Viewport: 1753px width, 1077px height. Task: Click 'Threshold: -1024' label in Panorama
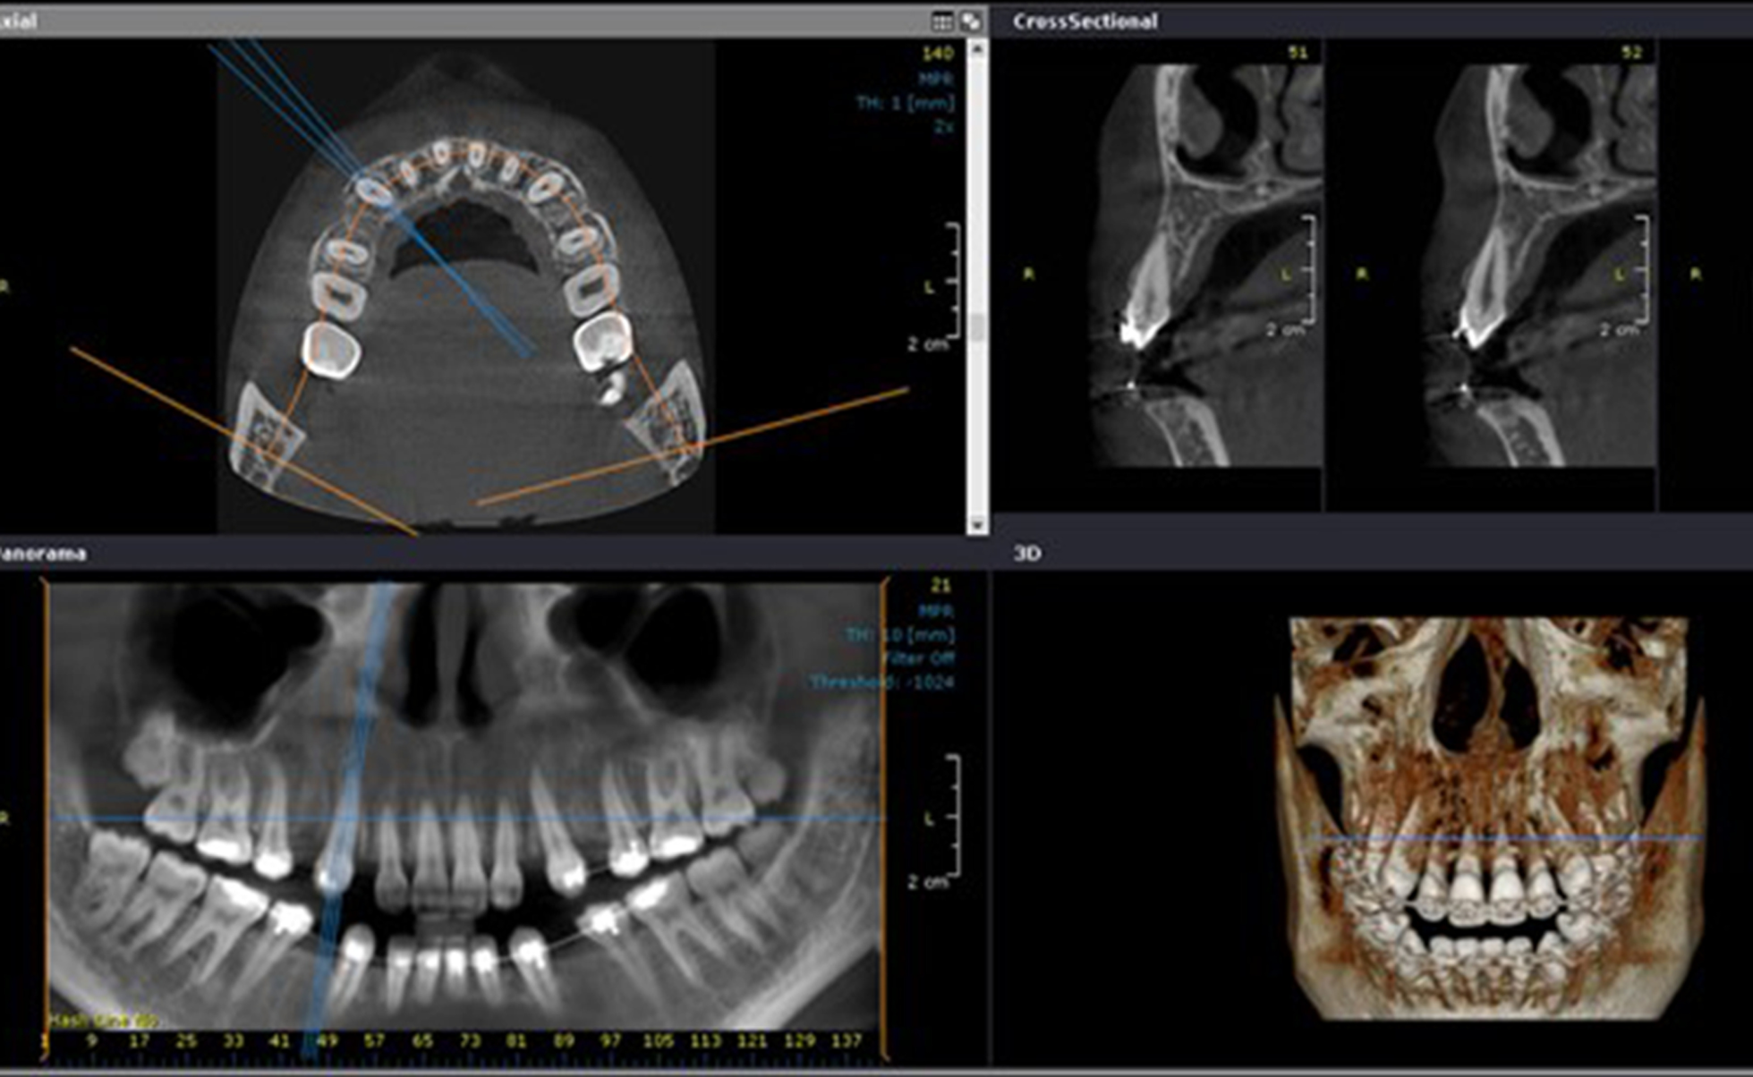coord(882,683)
